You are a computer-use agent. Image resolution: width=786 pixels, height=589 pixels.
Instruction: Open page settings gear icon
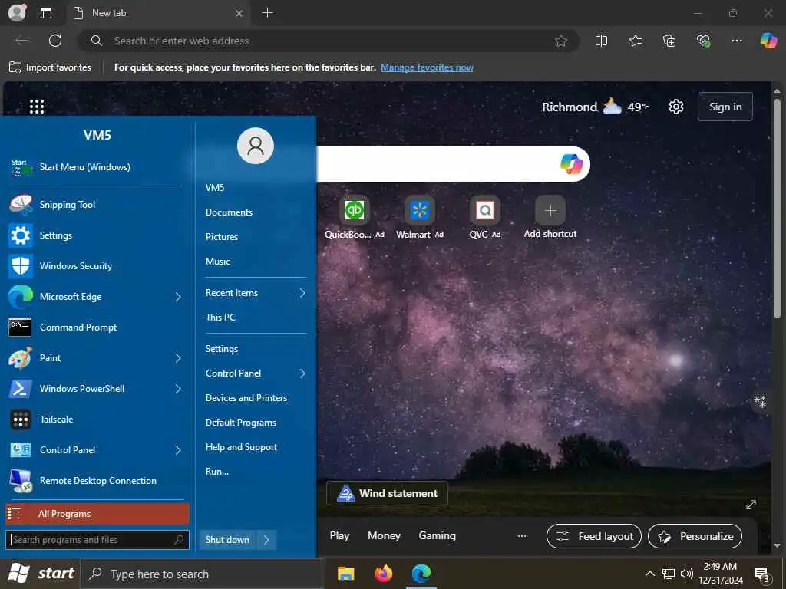coord(675,106)
